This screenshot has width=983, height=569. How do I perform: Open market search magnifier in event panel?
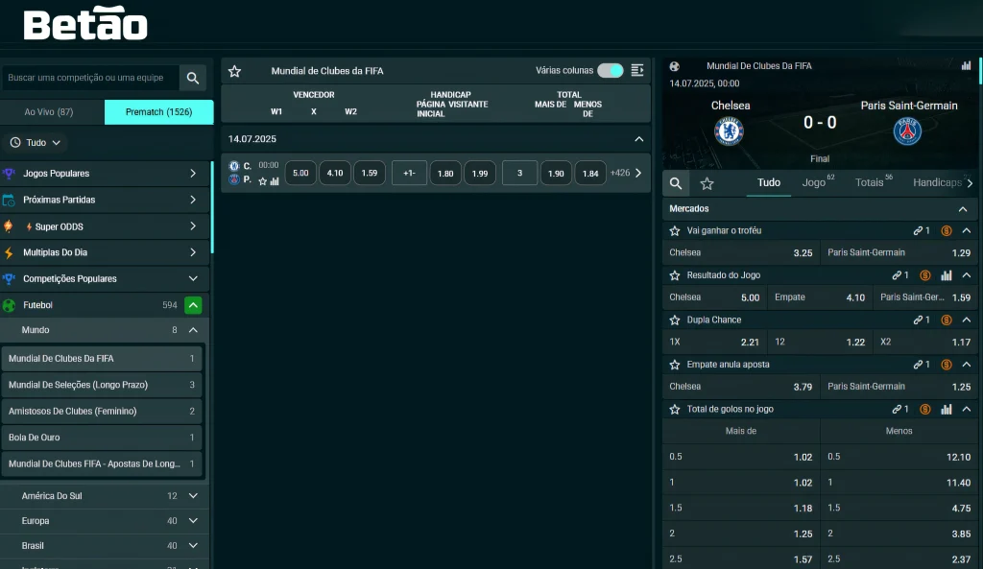[x=675, y=183]
